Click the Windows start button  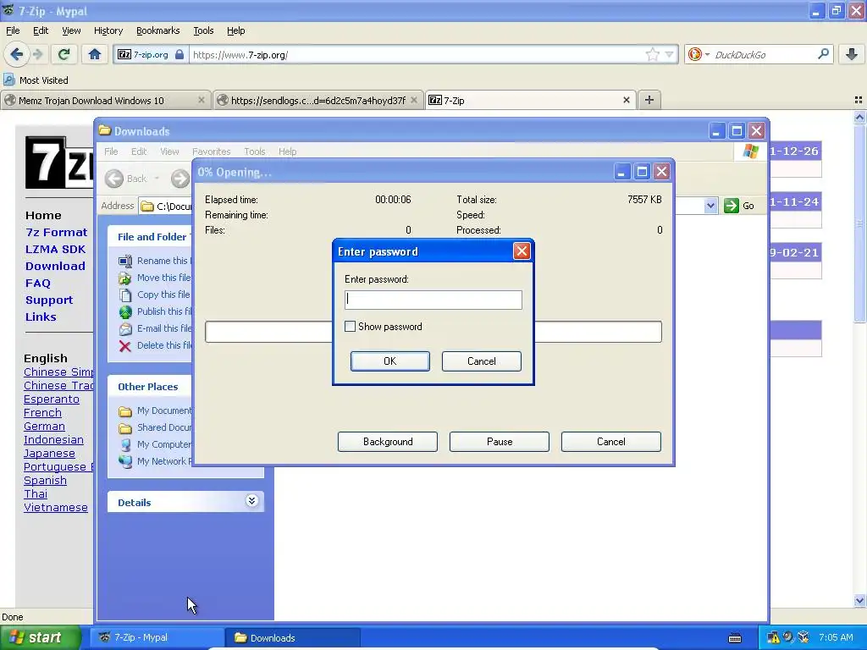pos(41,637)
